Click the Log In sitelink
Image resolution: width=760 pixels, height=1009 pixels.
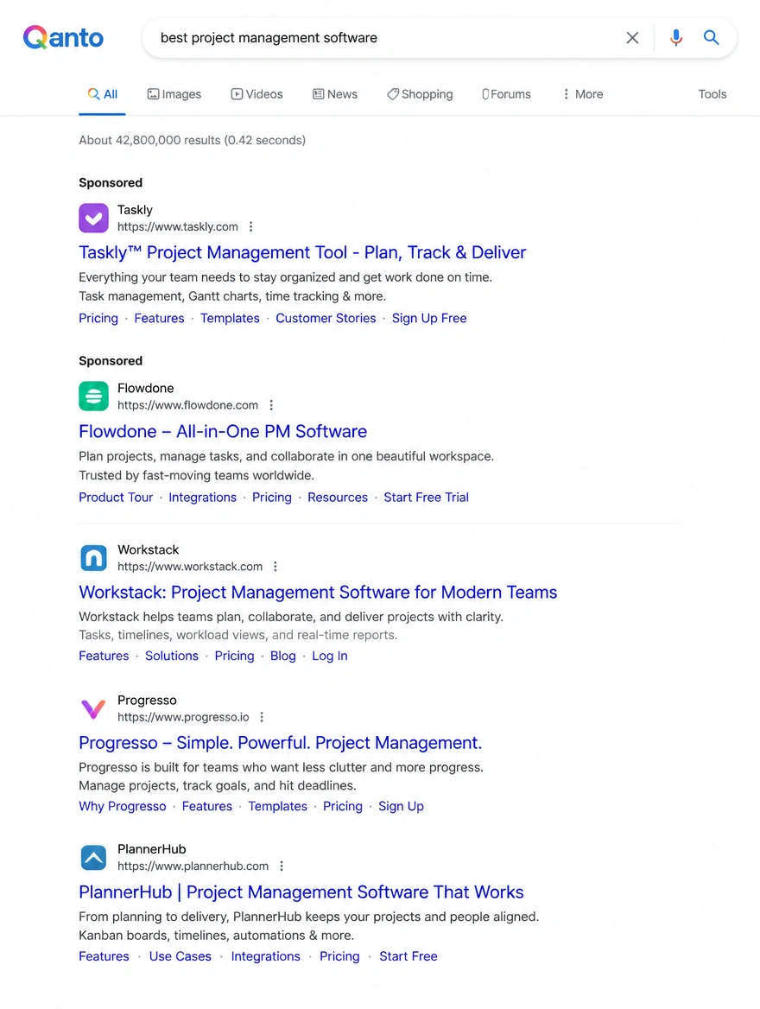click(x=330, y=656)
